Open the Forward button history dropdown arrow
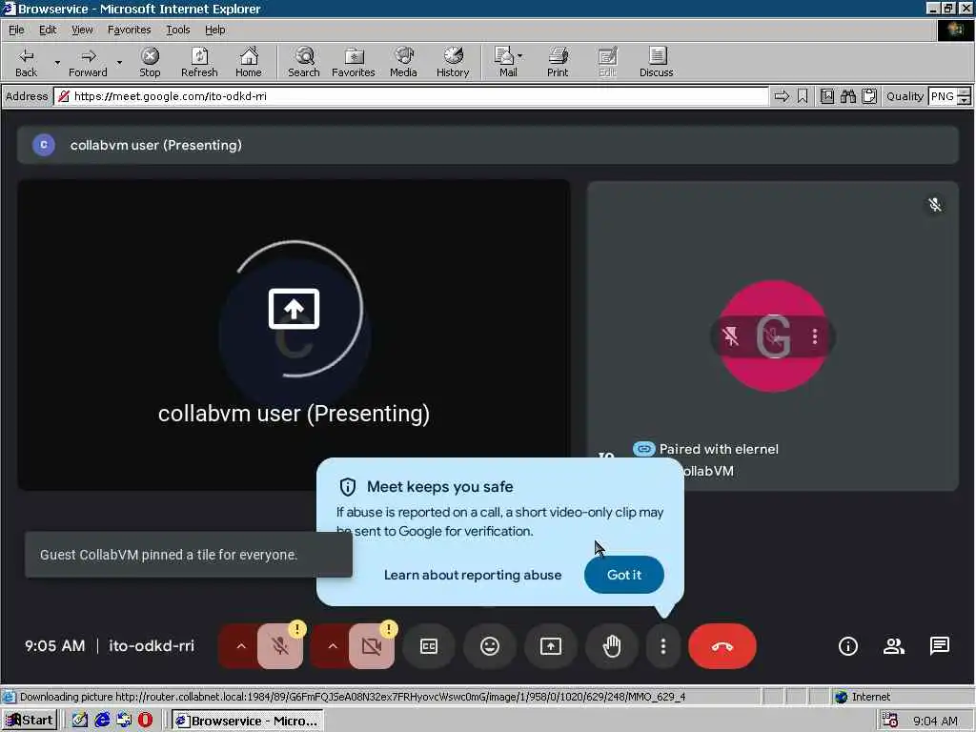The image size is (976, 732). pyautogui.click(x=119, y=62)
